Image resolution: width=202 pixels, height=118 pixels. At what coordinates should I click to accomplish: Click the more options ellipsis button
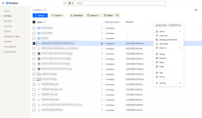pyautogui.click(x=117, y=15)
